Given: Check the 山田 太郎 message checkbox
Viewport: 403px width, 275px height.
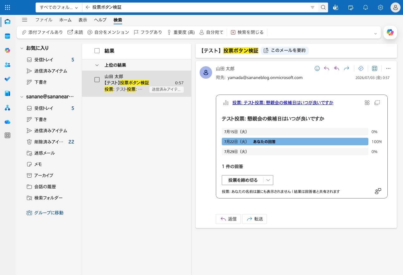Looking at the screenshot, I should pos(97,80).
